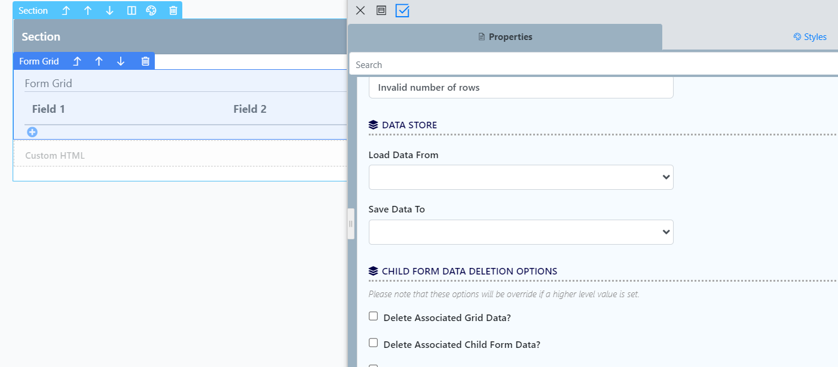
Task: Select the Properties tab
Action: (505, 37)
